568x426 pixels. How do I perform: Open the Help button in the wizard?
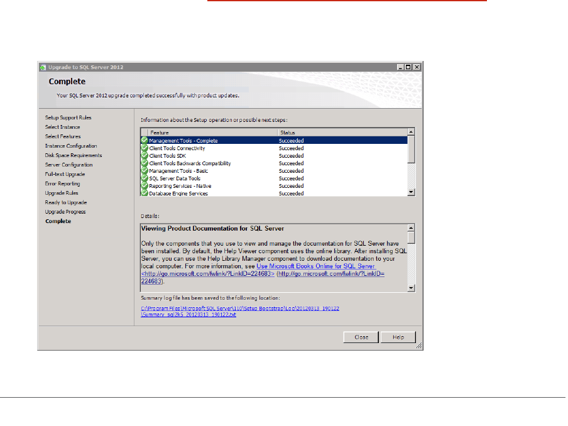(x=398, y=337)
